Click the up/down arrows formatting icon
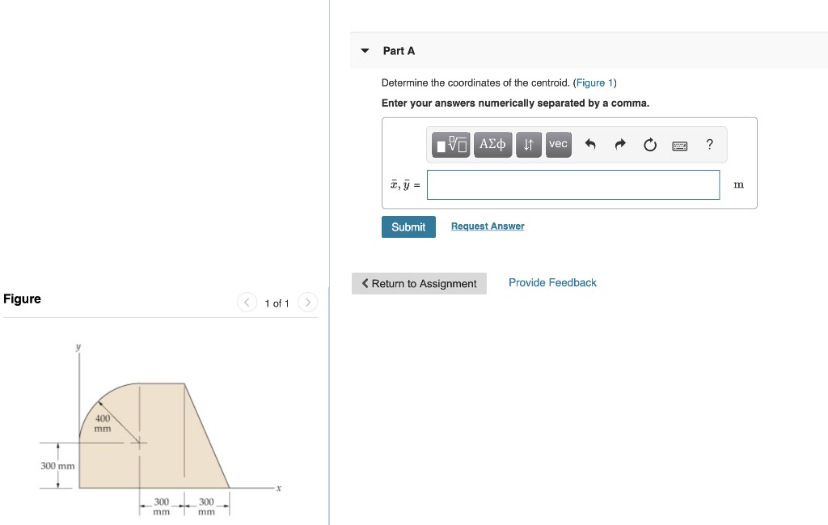 528,144
